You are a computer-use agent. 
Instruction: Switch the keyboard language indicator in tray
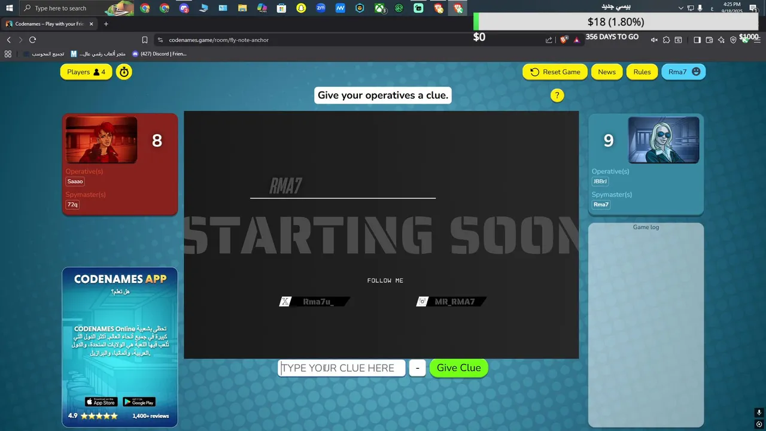(x=712, y=8)
